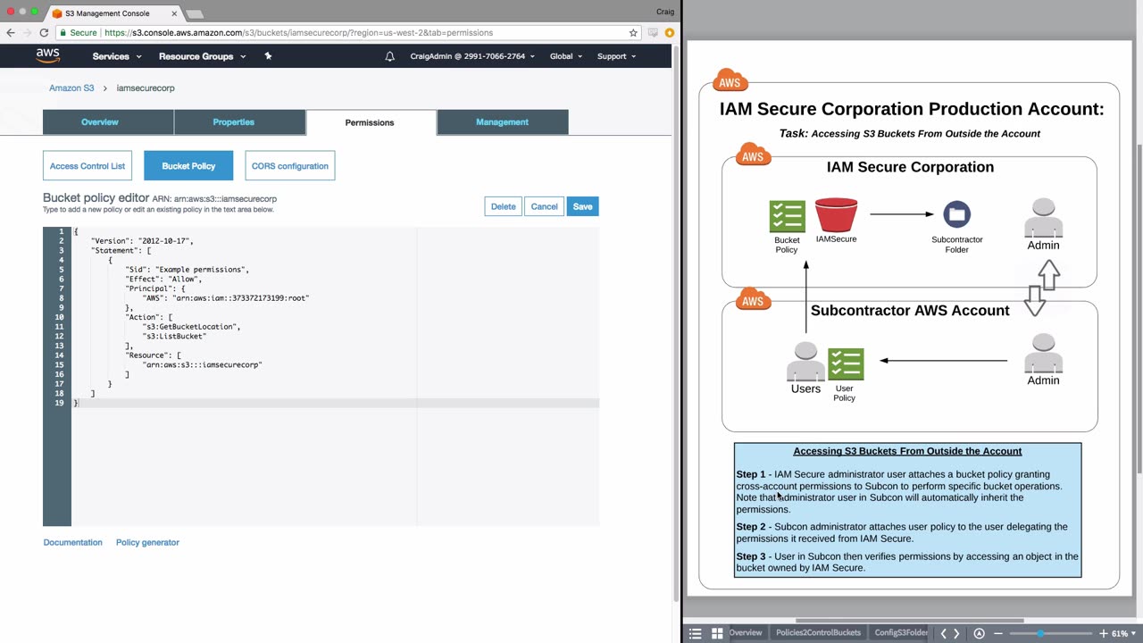Go to next sheet tab arrow
1143x643 pixels.
(x=956, y=633)
